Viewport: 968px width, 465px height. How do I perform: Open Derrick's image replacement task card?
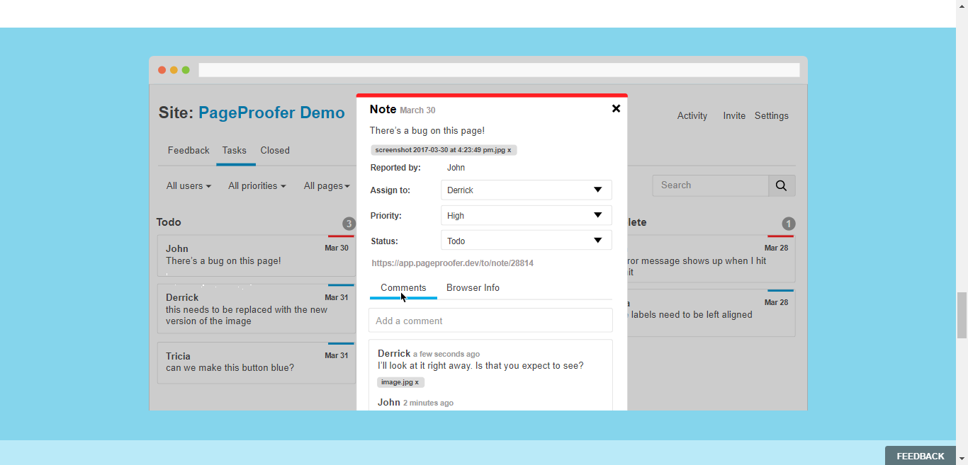pyautogui.click(x=257, y=309)
